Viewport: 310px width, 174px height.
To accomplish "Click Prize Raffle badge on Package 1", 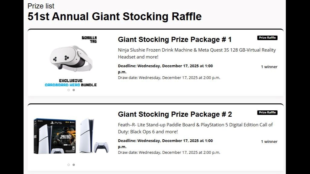I will click(267, 38).
